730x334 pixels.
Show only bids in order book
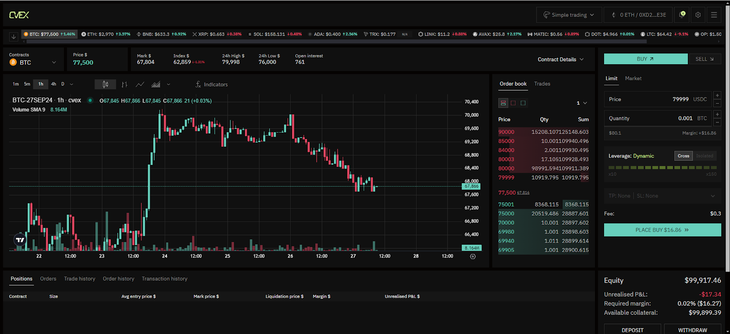pyautogui.click(x=523, y=103)
